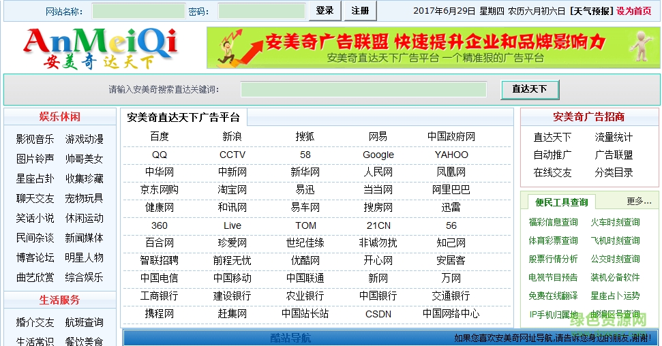
Task: Open 新闻媒体 category
Action: (x=85, y=238)
